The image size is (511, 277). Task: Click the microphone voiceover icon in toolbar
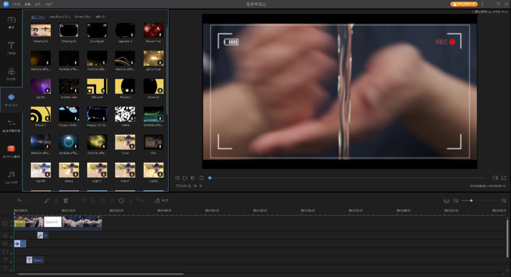[131, 201]
